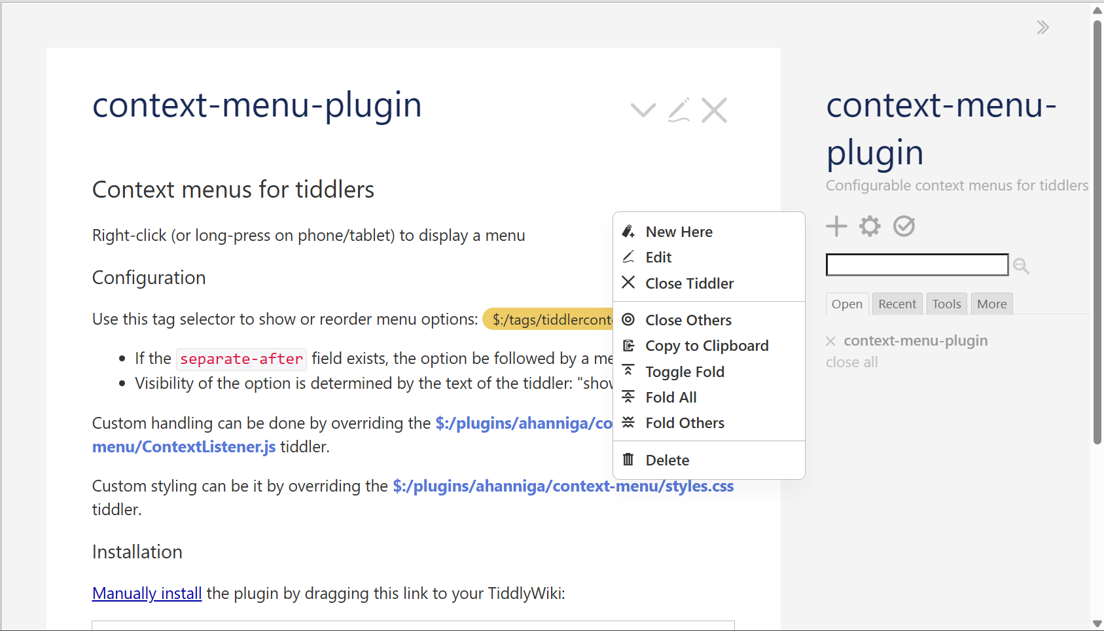Click the Installation heading
This screenshot has width=1104, height=631.
coord(137,552)
